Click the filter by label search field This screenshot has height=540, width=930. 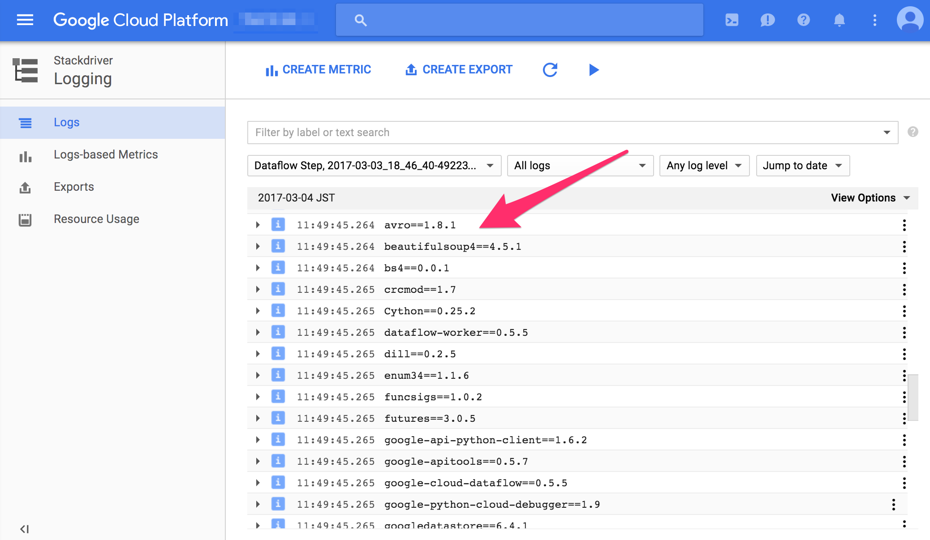[x=493, y=132]
